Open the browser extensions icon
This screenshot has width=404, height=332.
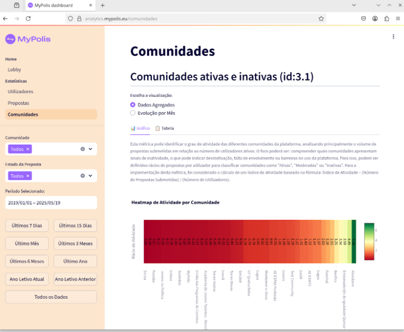click(387, 18)
